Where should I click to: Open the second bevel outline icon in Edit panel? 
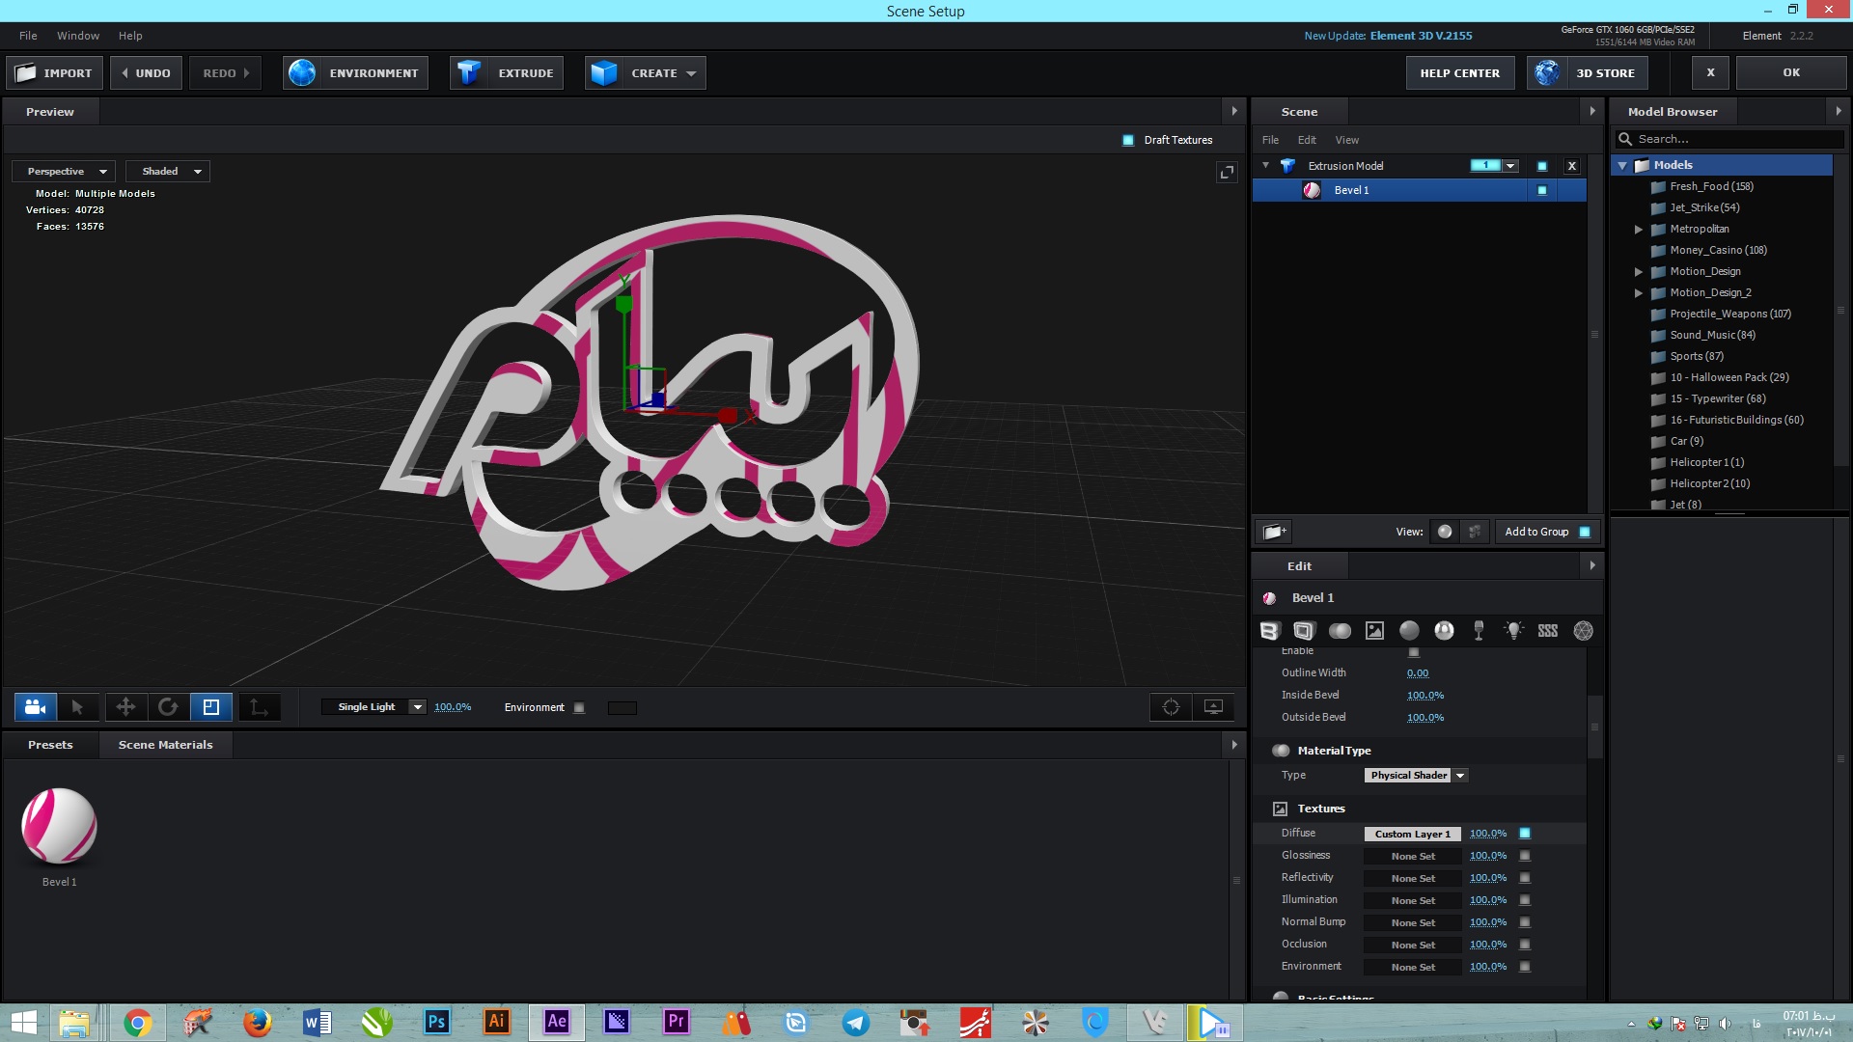point(1304,631)
